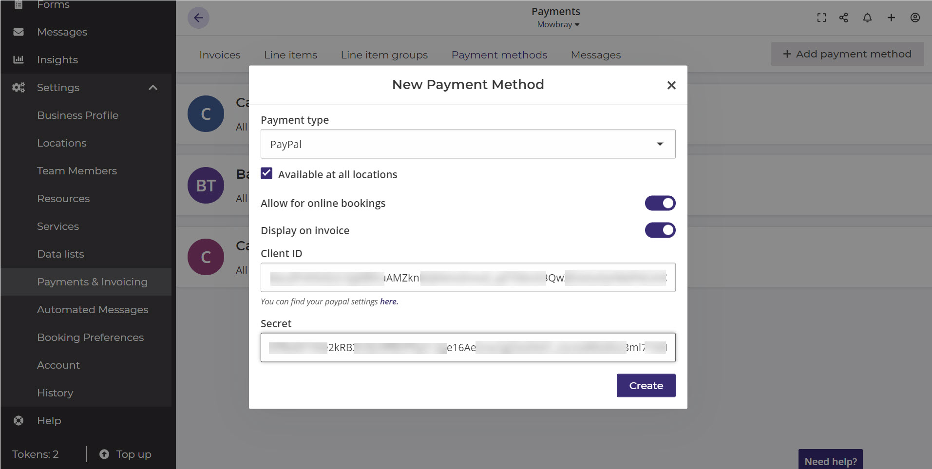Click the Create button

coord(646,386)
